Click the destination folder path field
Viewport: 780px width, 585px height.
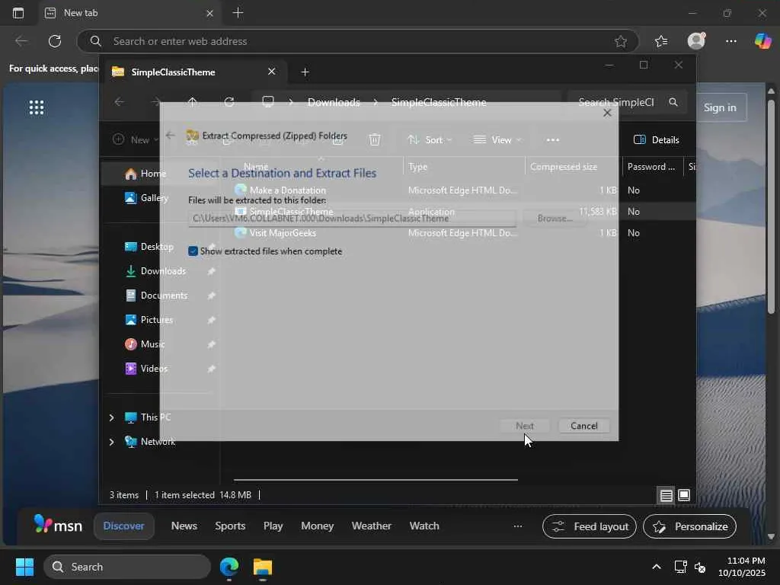352,219
